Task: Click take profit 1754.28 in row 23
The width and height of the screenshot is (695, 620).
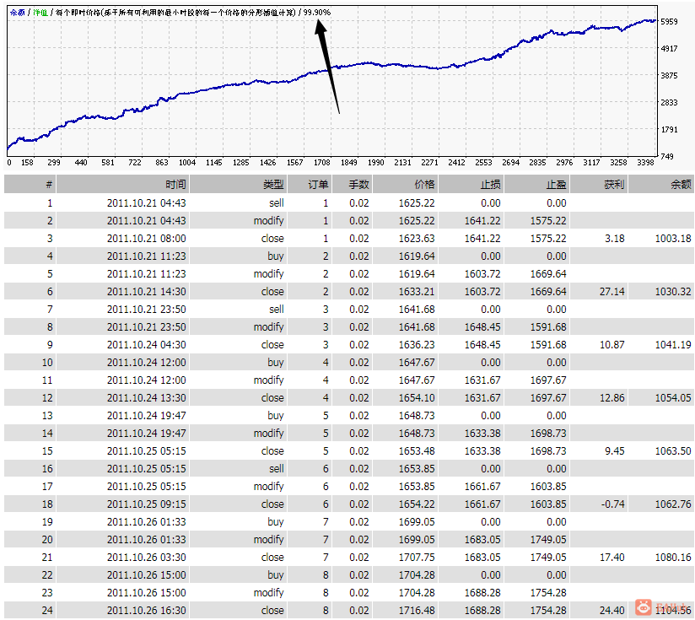Action: pos(548,593)
